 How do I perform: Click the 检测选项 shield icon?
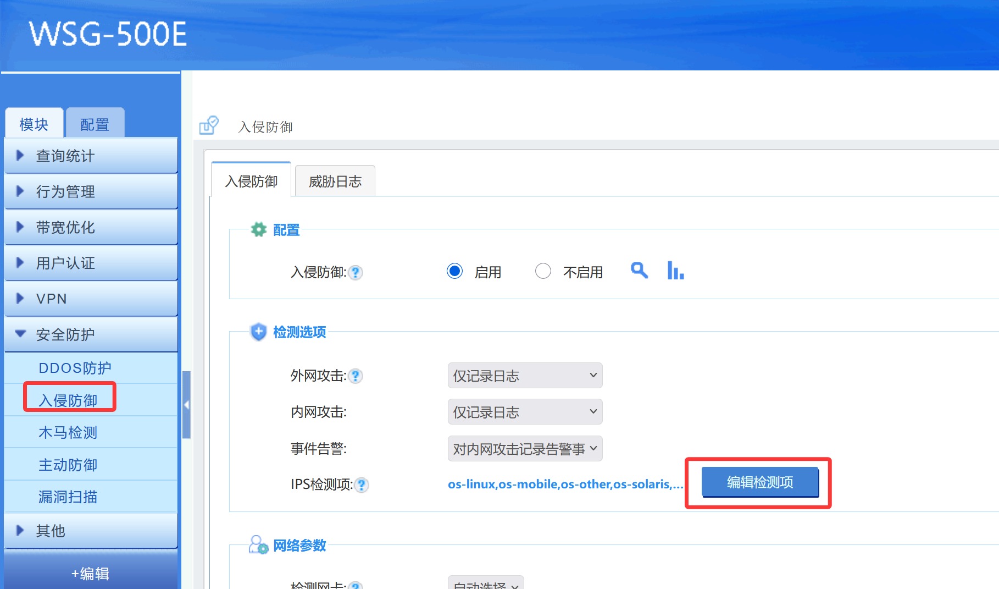(258, 332)
